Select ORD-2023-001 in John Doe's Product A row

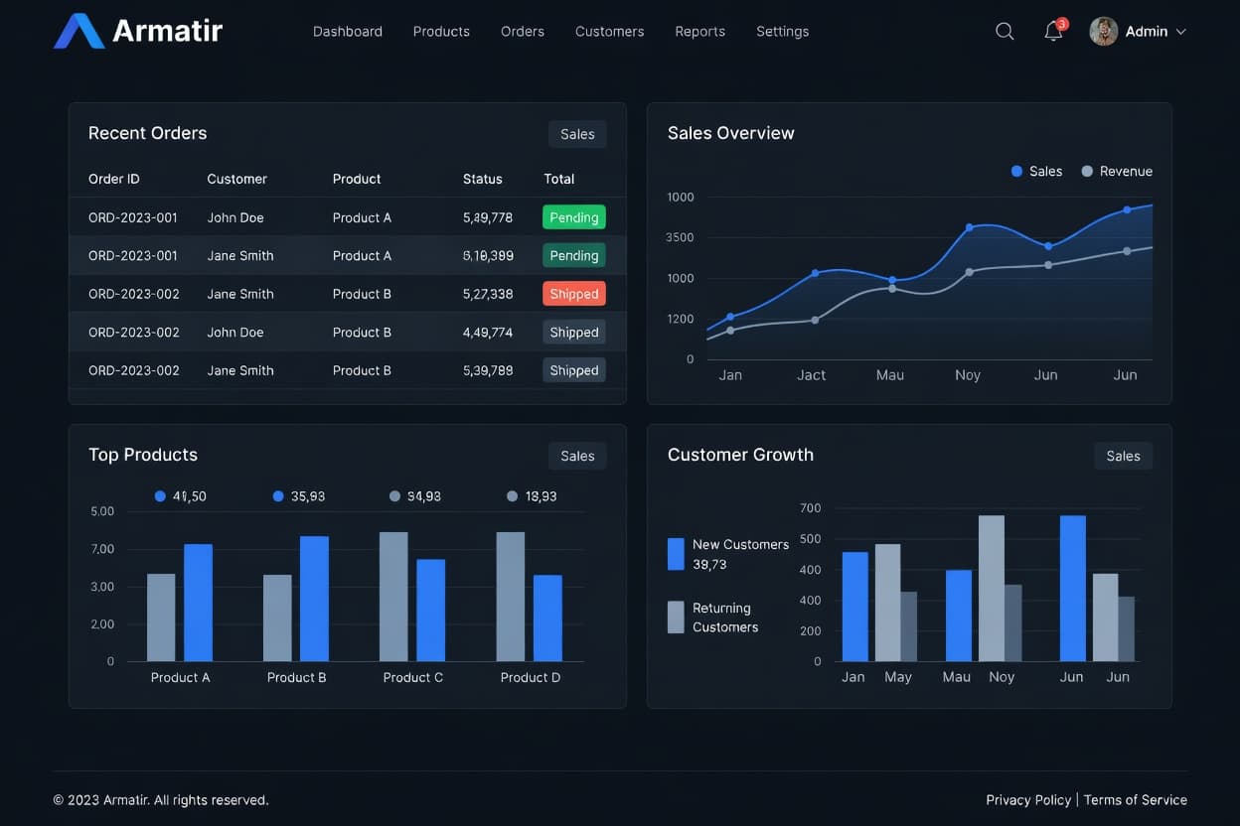(x=133, y=217)
